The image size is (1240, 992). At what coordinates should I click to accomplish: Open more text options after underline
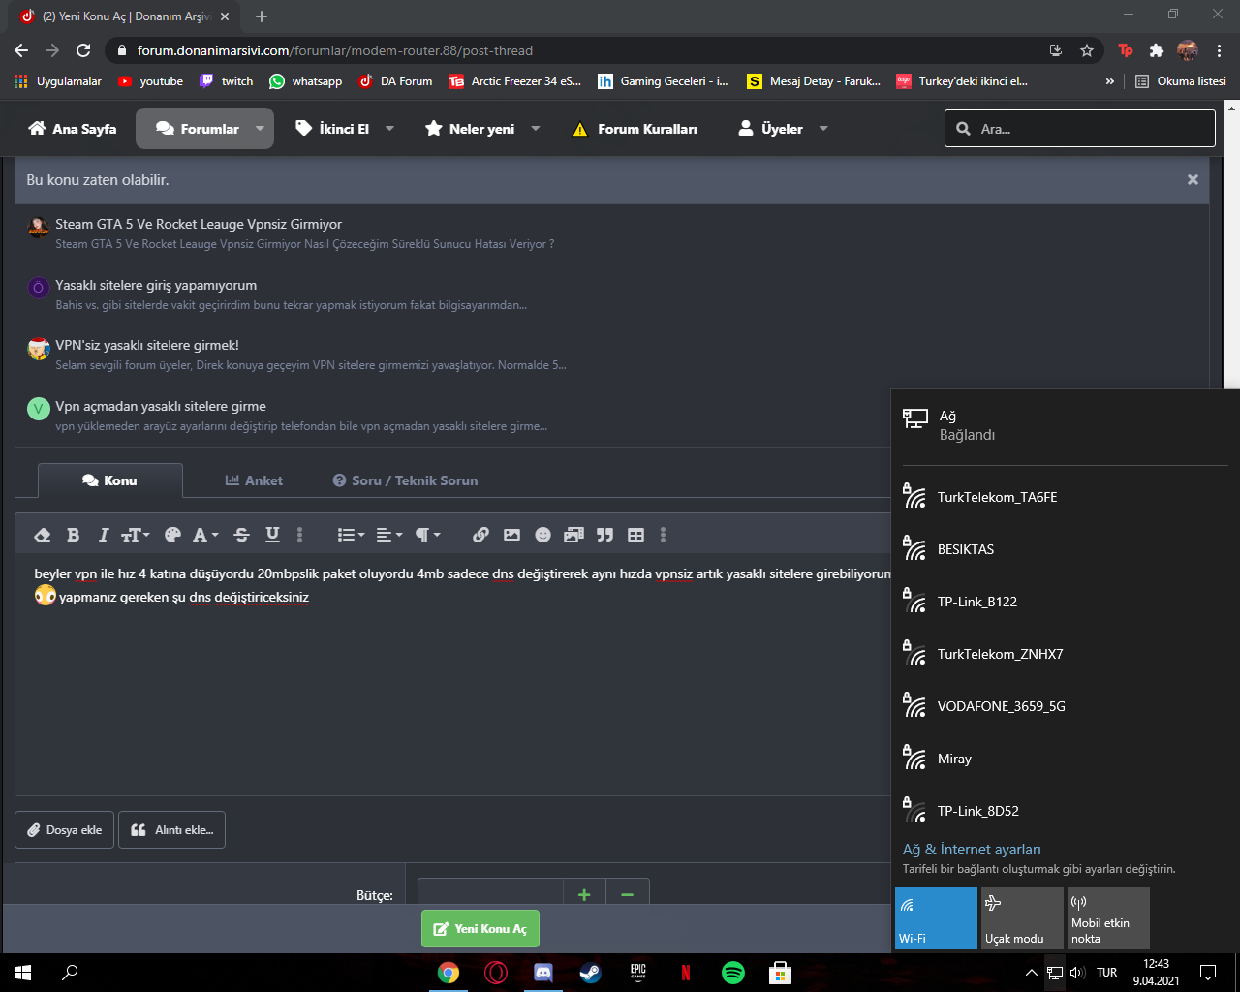pos(299,535)
